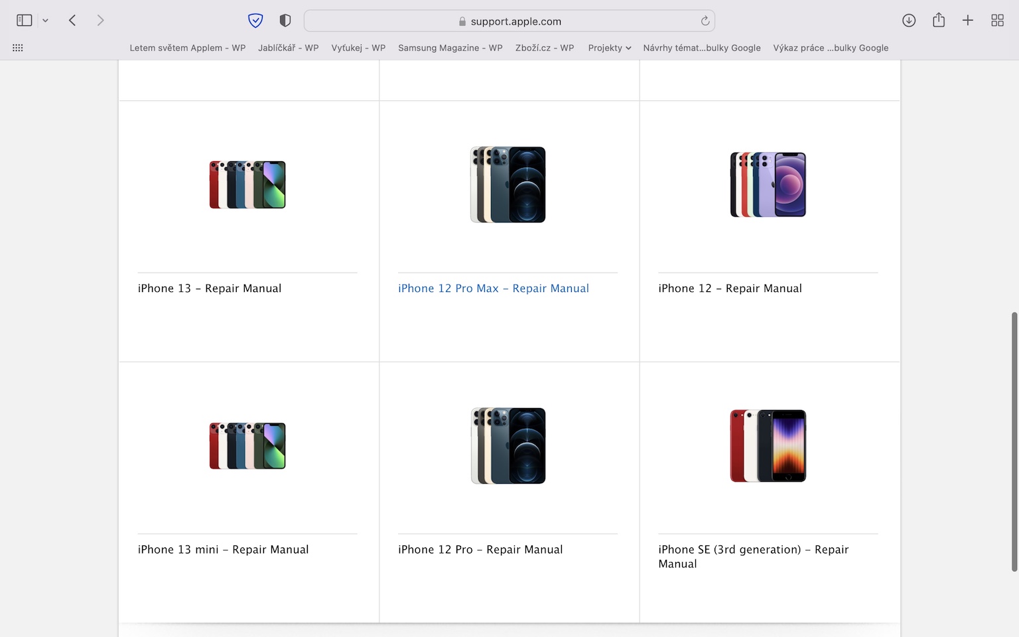The height and width of the screenshot is (637, 1019).
Task: Open the Letem světem Applem - WP bookmark
Action: (x=188, y=48)
